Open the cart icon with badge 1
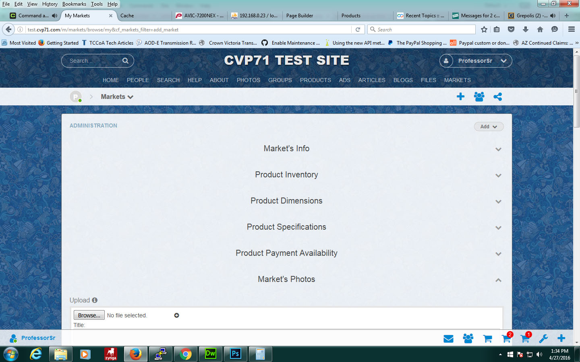This screenshot has width=580, height=362. click(x=525, y=338)
